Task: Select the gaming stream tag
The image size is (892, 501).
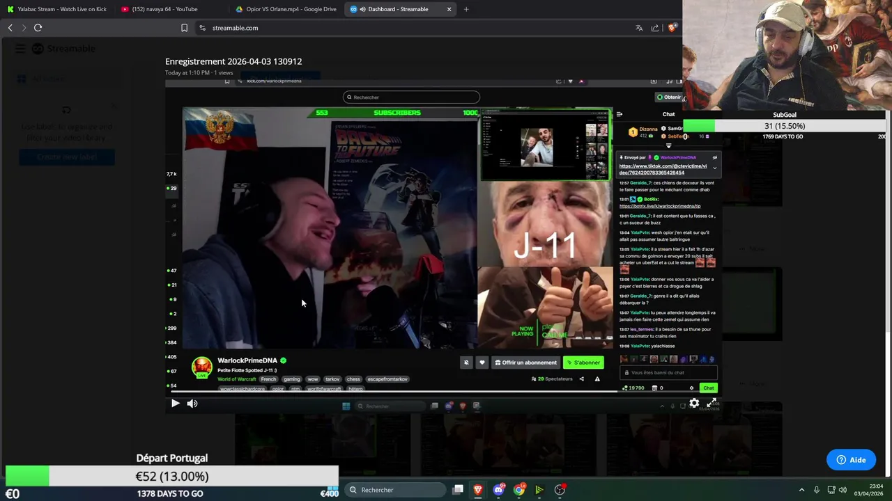Action: (291, 379)
